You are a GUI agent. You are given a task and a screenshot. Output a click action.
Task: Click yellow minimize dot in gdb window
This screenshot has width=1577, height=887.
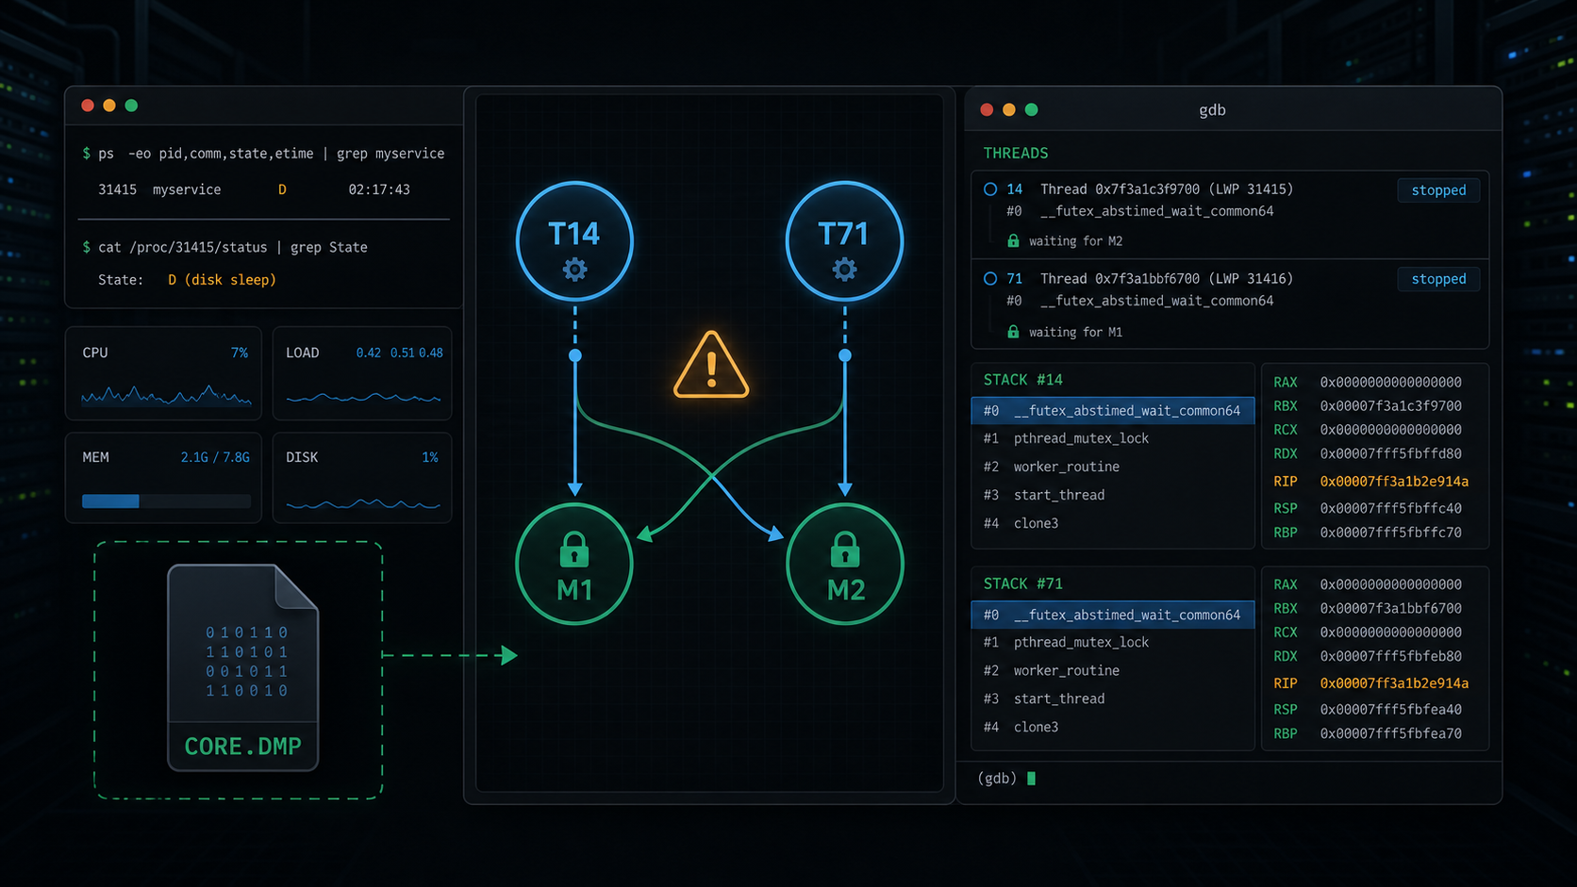pos(1009,110)
